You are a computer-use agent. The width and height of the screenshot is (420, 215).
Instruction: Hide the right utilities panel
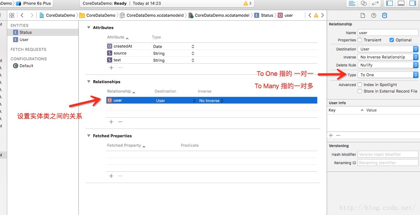[413, 3]
